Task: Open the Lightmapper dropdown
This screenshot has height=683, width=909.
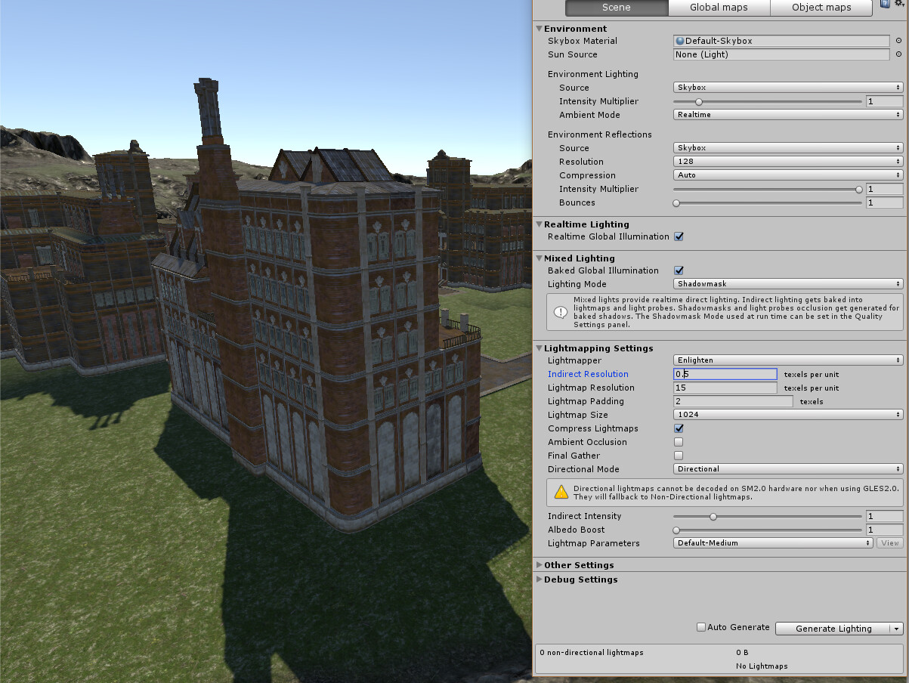Action: tap(787, 360)
